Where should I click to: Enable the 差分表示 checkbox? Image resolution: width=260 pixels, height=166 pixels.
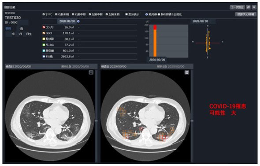[x=126, y=15]
